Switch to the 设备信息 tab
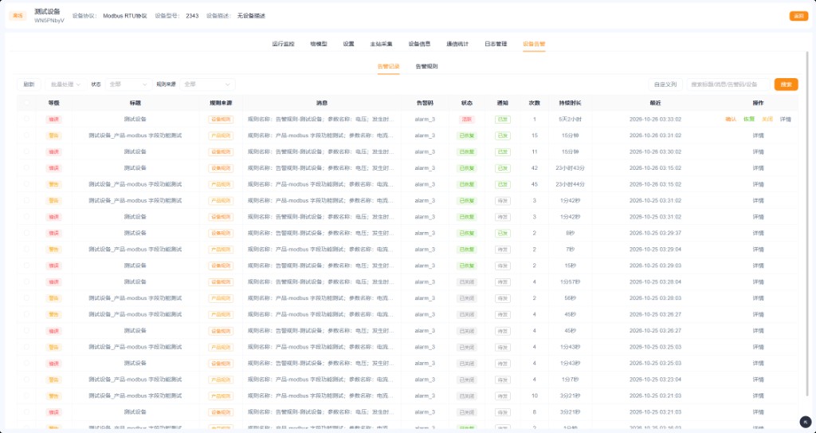 tap(419, 44)
